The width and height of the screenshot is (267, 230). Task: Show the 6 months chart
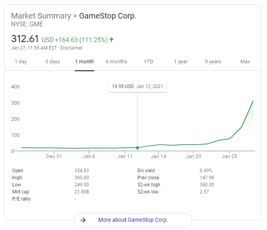coord(116,62)
